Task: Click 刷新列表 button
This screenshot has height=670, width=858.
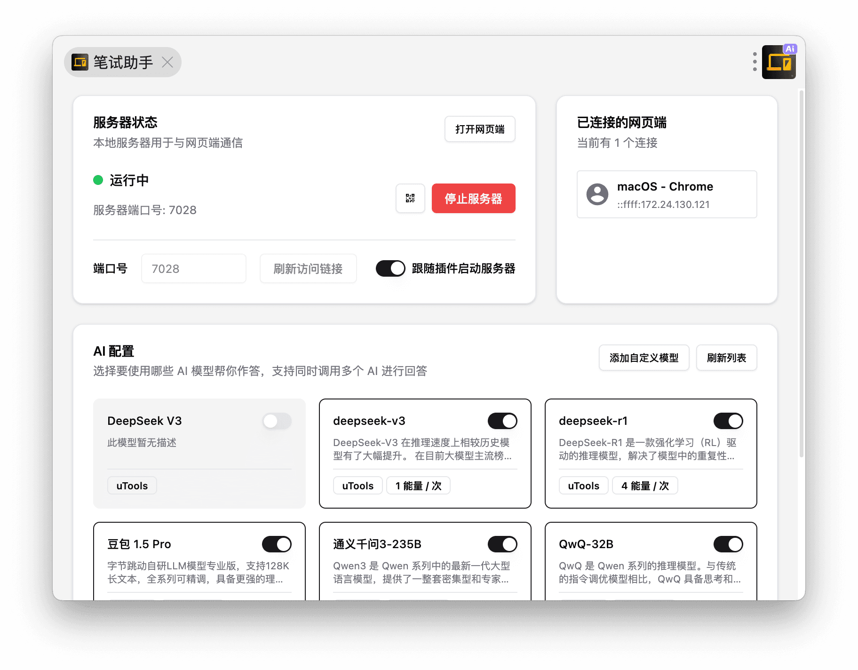Action: pyautogui.click(x=726, y=358)
